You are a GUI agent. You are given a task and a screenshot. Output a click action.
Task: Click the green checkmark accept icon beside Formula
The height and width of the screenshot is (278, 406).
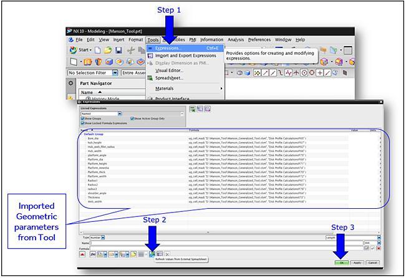coord(372,248)
